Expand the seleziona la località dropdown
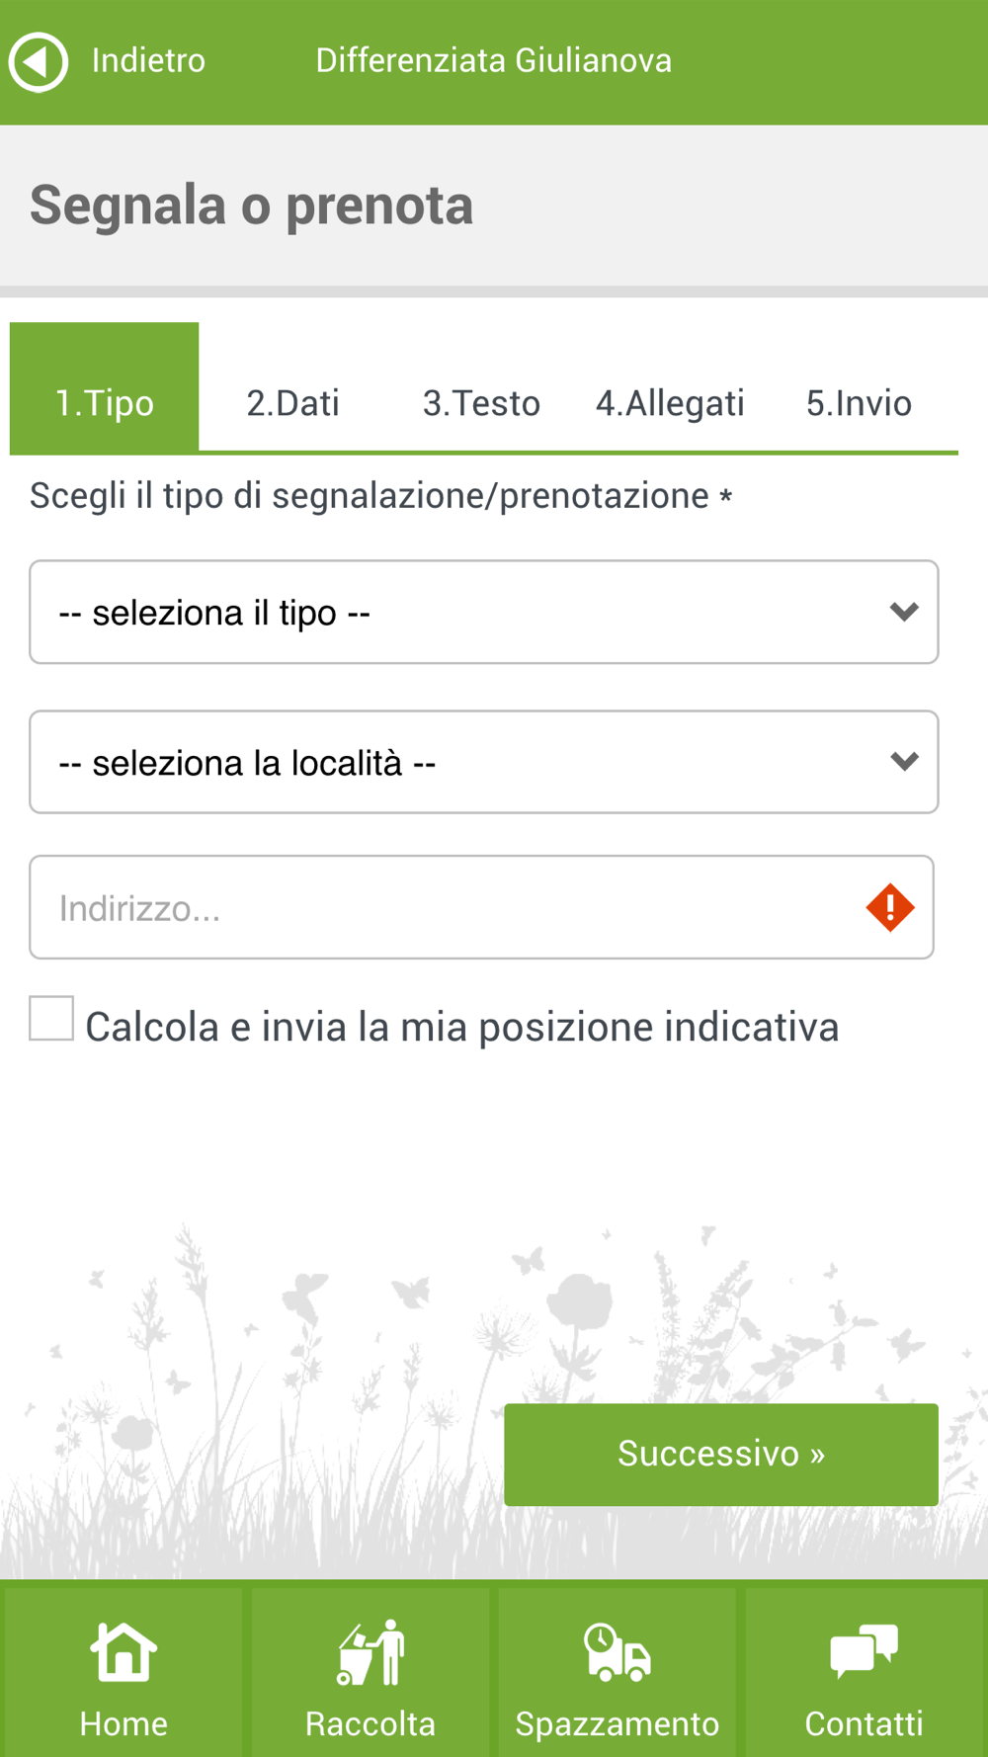The image size is (988, 1757). click(484, 762)
